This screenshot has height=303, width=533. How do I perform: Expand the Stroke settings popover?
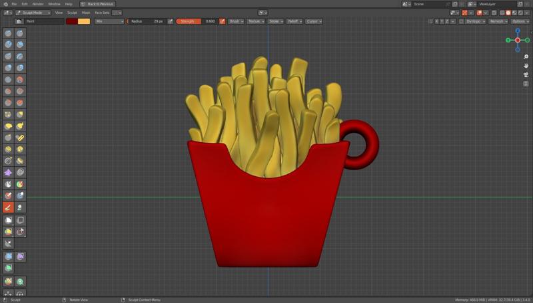pyautogui.click(x=275, y=21)
